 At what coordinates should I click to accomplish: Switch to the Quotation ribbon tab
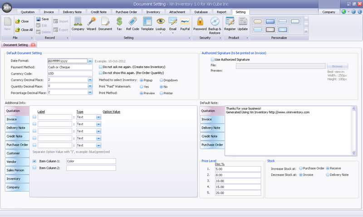pos(28,12)
